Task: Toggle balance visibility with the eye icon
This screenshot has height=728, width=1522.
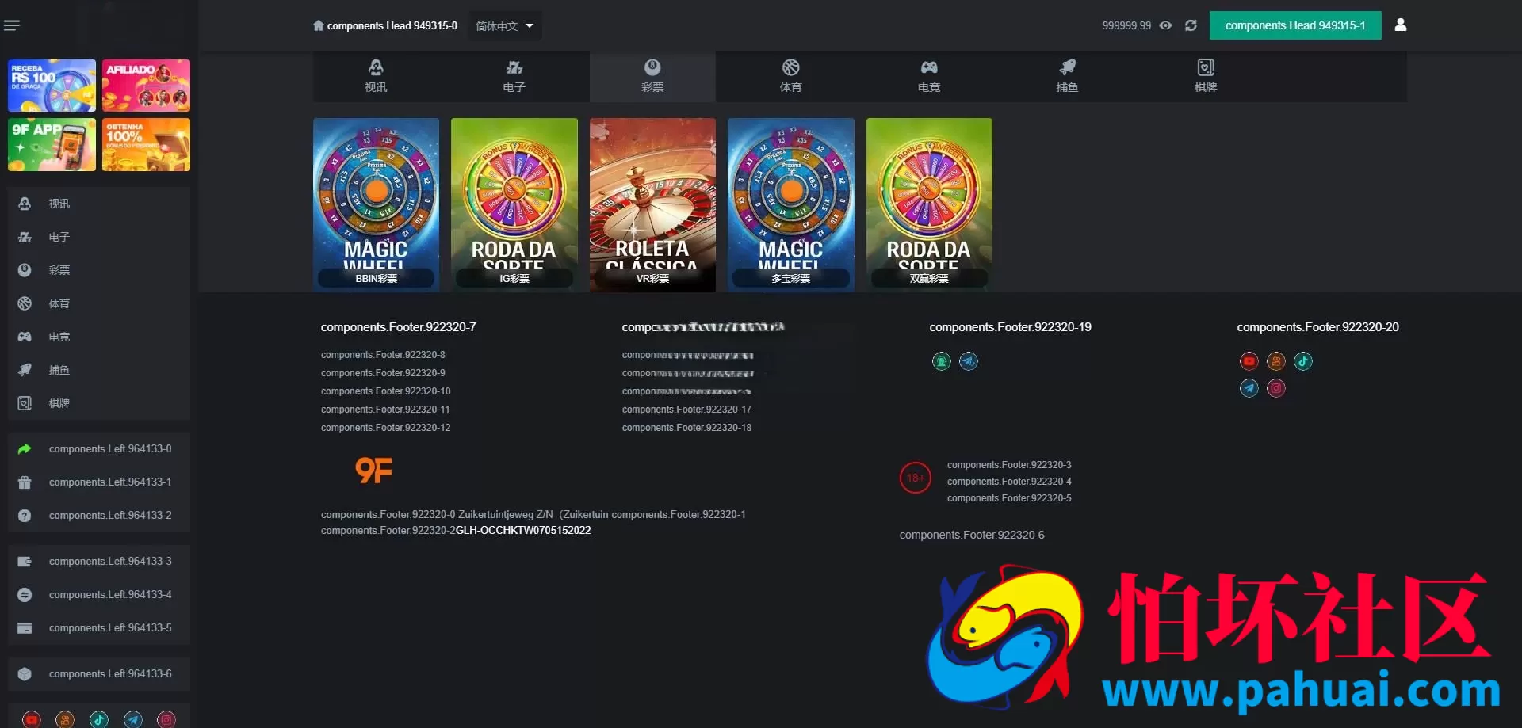Action: 1165,25
